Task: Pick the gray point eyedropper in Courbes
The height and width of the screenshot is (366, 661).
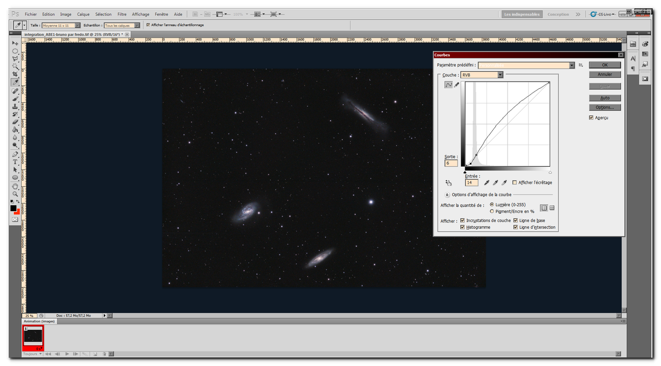Action: coord(495,182)
